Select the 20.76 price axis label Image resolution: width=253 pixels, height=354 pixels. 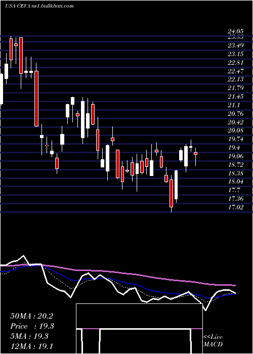[235, 114]
